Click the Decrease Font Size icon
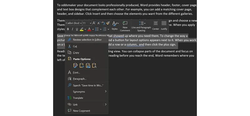The image size is (250, 116). tap(98, 23)
